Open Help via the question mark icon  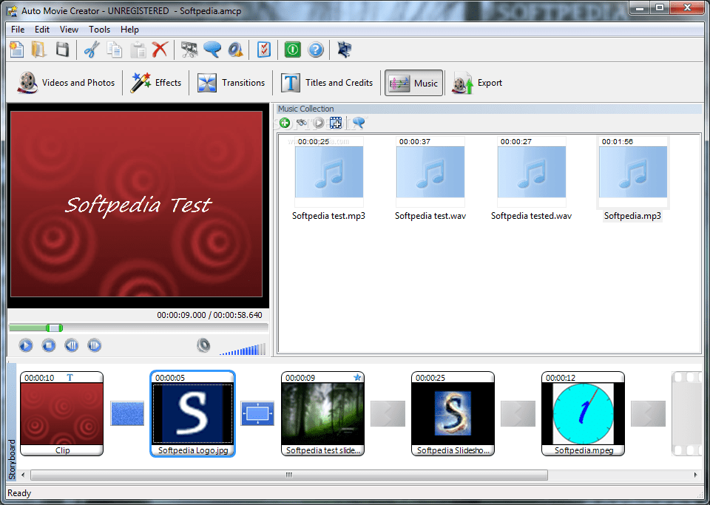pos(315,50)
